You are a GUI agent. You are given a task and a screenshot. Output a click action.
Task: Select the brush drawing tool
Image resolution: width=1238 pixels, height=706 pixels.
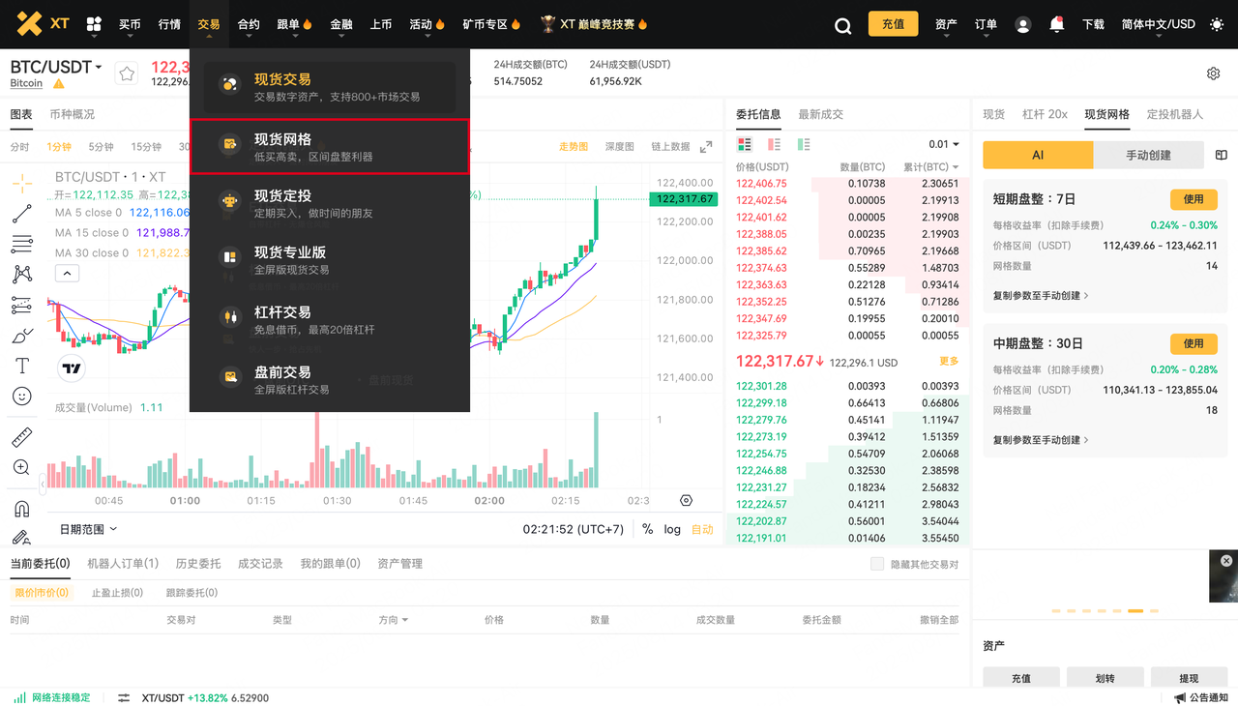(21, 336)
